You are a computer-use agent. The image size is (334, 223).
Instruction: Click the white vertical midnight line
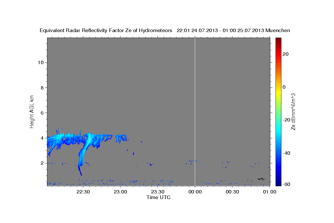[x=195, y=111]
